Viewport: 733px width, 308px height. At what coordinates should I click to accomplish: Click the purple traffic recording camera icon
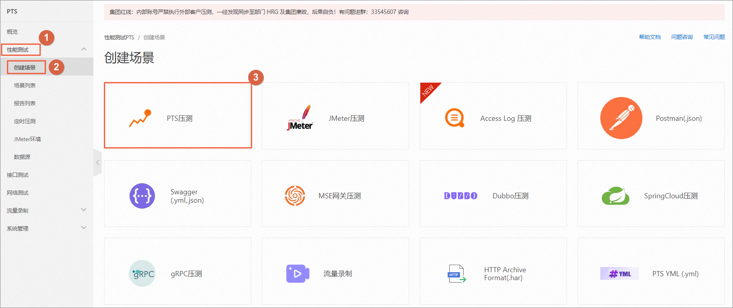point(298,273)
